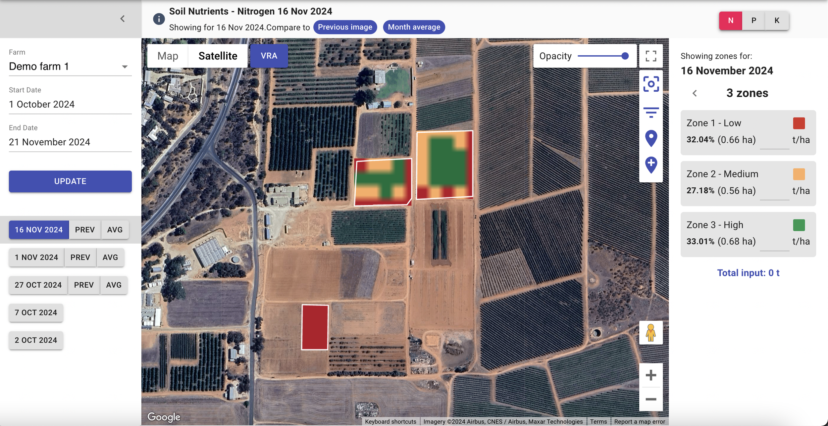Screen dimensions: 828x426
Task: Click the center-on-field focus icon
Action: click(650, 84)
